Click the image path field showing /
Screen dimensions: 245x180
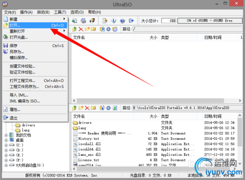tap(187, 29)
